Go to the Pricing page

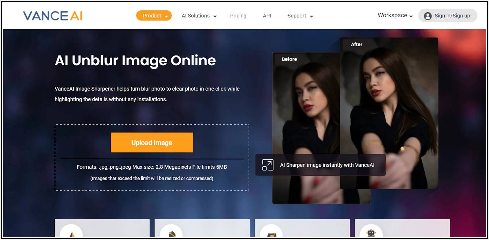coord(238,16)
